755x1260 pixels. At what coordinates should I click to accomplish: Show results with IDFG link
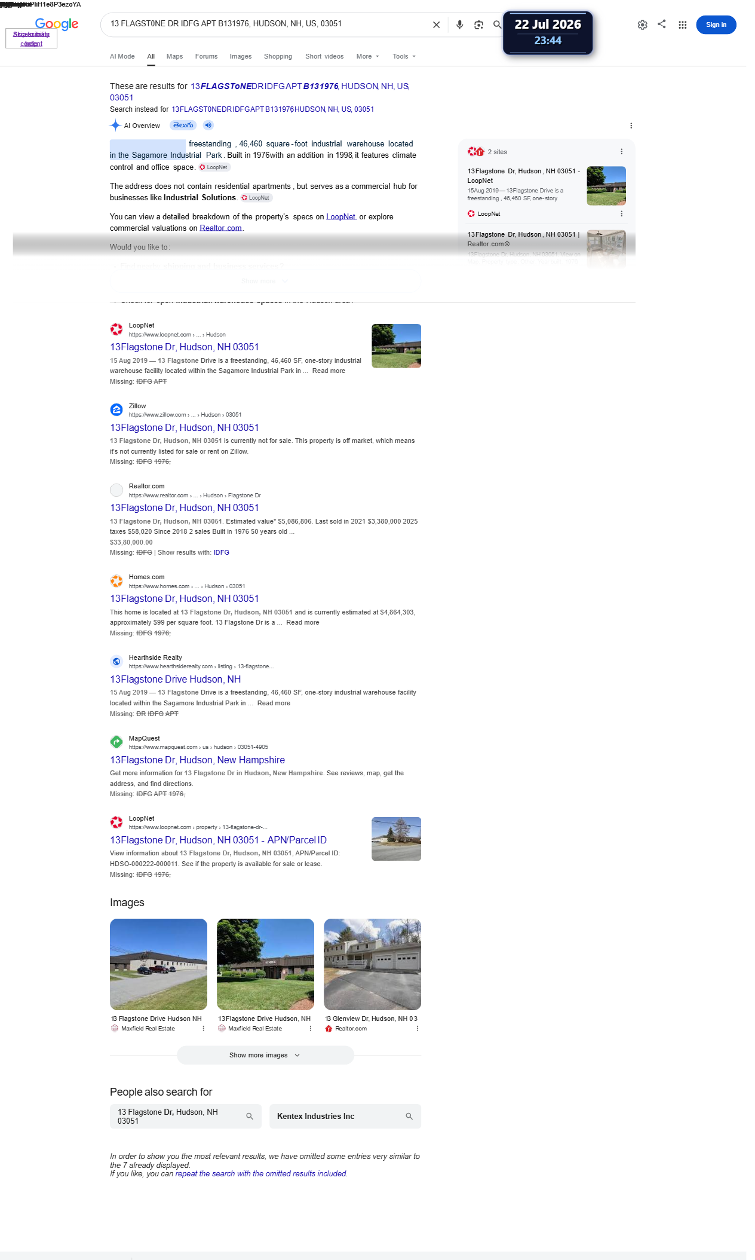coord(221,552)
